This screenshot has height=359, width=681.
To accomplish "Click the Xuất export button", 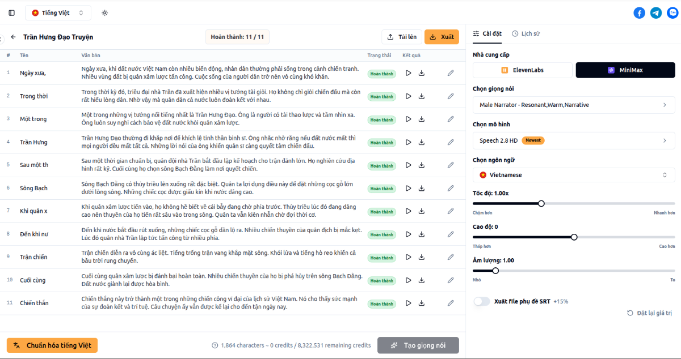I will 442,37.
